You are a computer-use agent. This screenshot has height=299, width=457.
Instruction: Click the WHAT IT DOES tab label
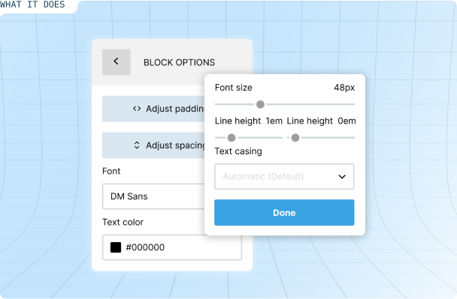click(x=32, y=4)
